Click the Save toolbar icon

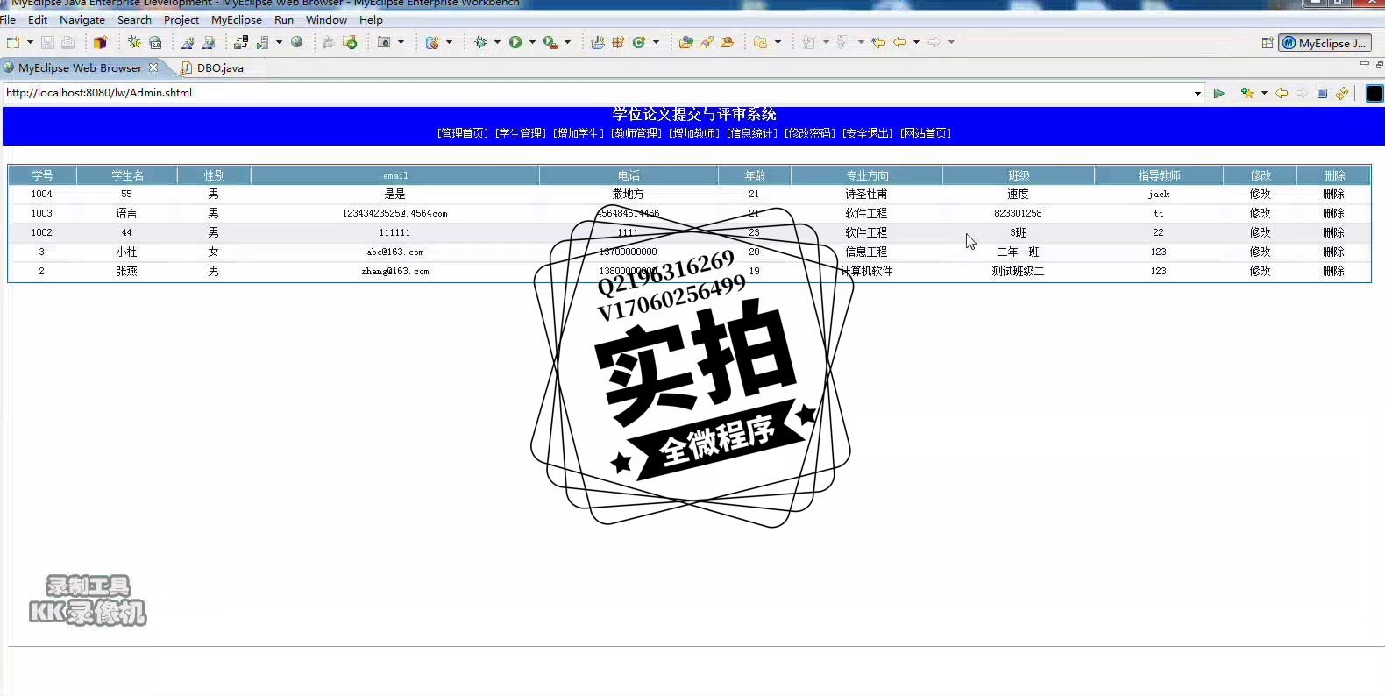tap(47, 42)
